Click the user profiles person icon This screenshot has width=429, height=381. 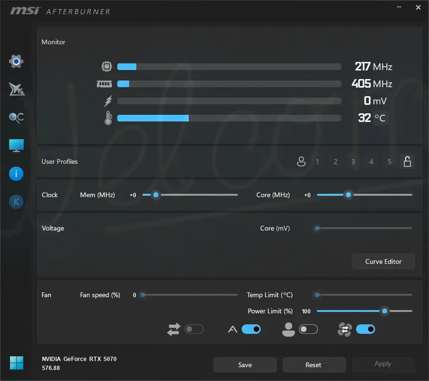point(301,161)
